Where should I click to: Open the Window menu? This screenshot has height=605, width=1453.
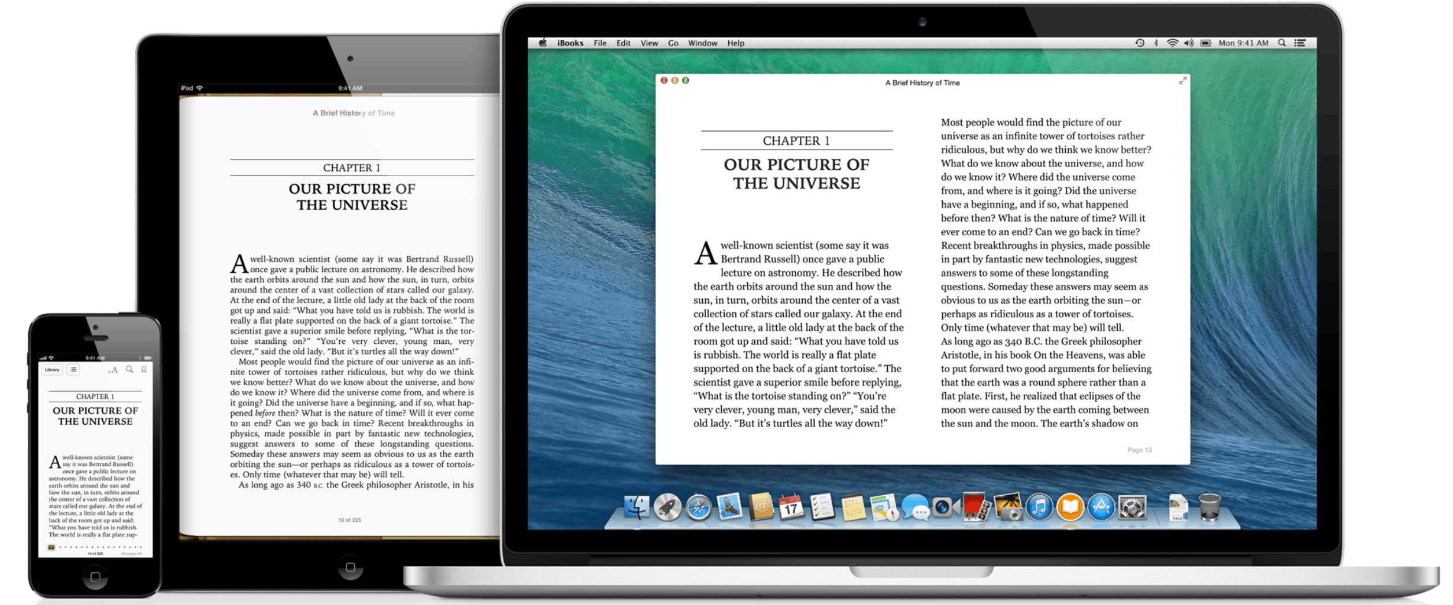point(702,43)
